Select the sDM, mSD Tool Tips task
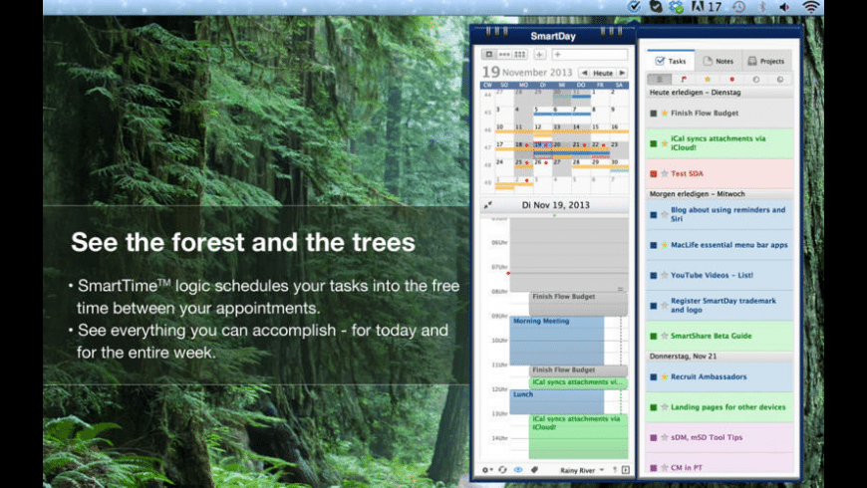Screen dimensions: 867x488 [x=707, y=438]
